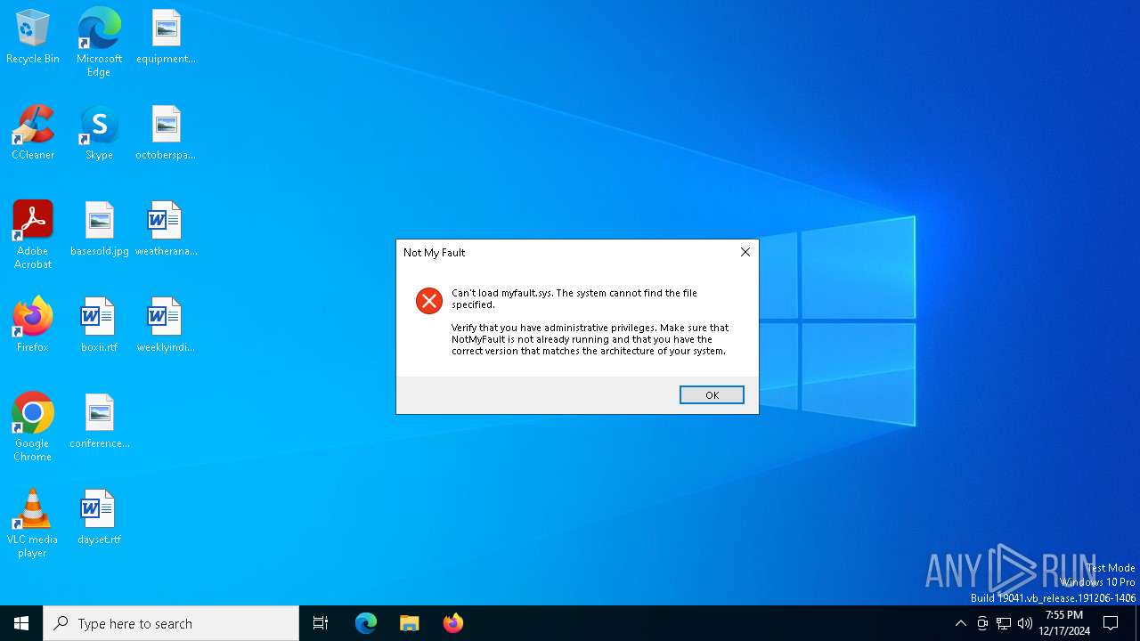Select the dayset.rtf document icon
This screenshot has width=1140, height=641.
point(99,518)
